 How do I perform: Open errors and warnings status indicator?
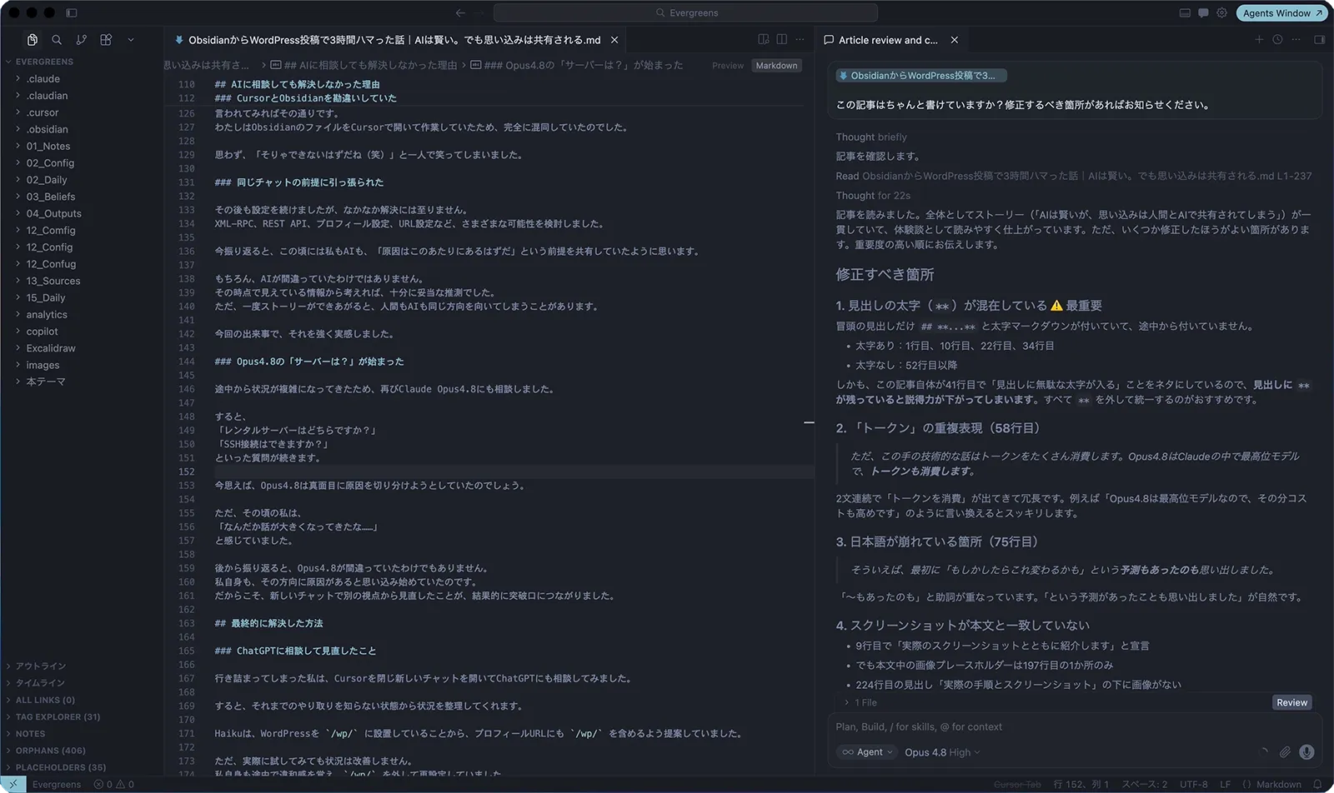click(x=113, y=784)
